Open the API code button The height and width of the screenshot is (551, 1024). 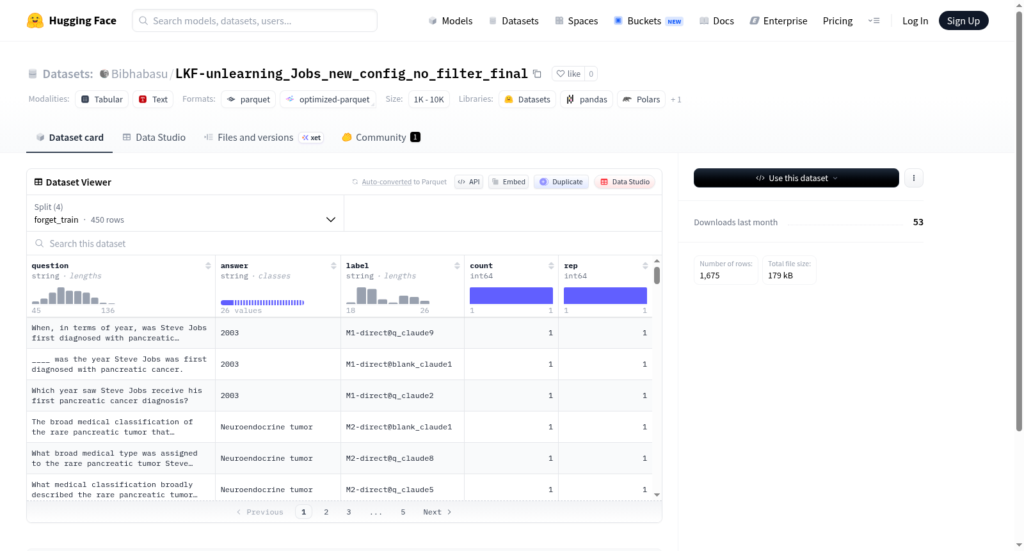click(x=469, y=182)
